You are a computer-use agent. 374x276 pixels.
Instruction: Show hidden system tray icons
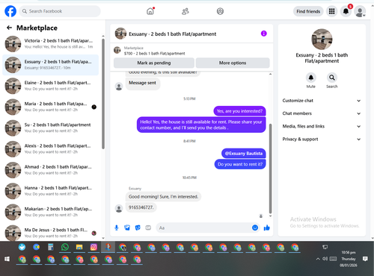tap(318, 259)
